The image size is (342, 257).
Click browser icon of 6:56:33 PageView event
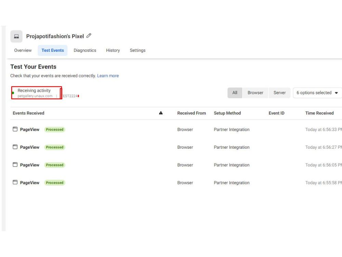tap(15, 129)
